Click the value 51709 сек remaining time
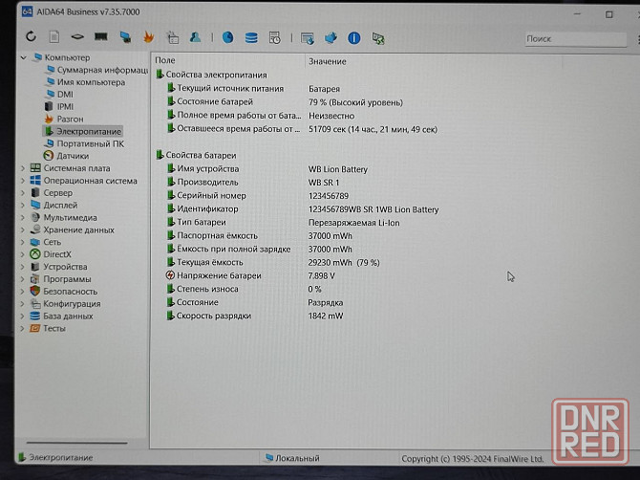 coord(373,129)
